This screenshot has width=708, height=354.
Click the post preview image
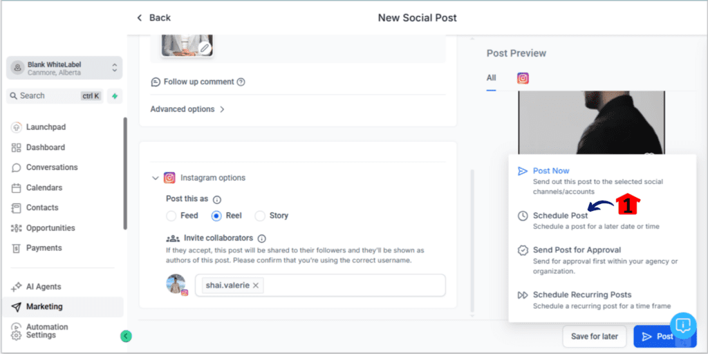(x=592, y=123)
